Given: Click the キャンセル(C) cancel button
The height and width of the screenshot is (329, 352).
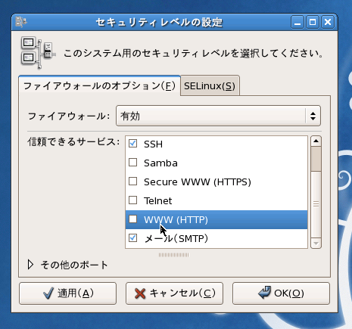Looking at the screenshot, I should coord(174,293).
